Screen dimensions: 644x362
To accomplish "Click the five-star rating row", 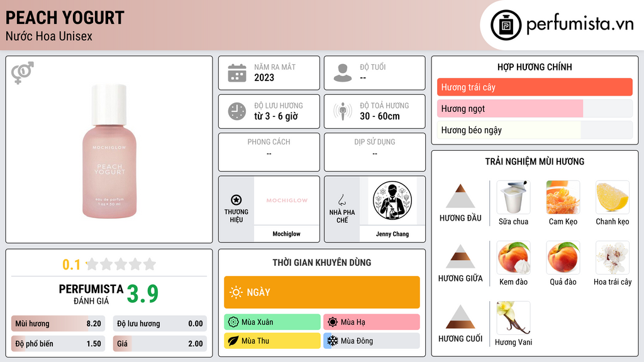I will [x=121, y=264].
